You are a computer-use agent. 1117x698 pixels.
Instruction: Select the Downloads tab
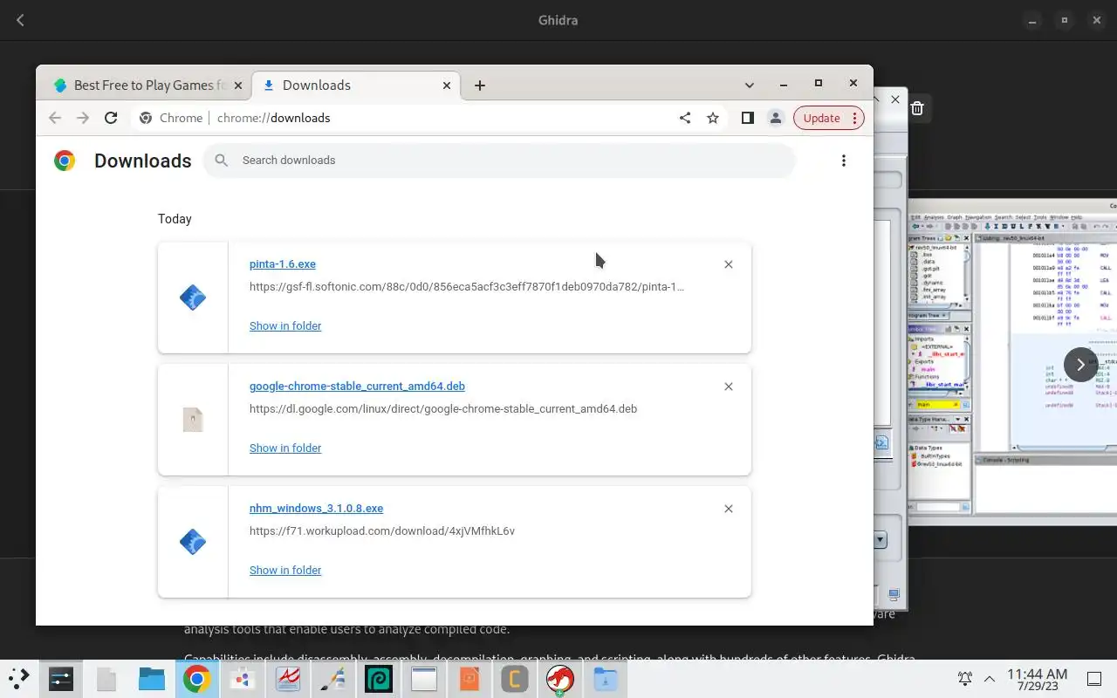pos(356,85)
